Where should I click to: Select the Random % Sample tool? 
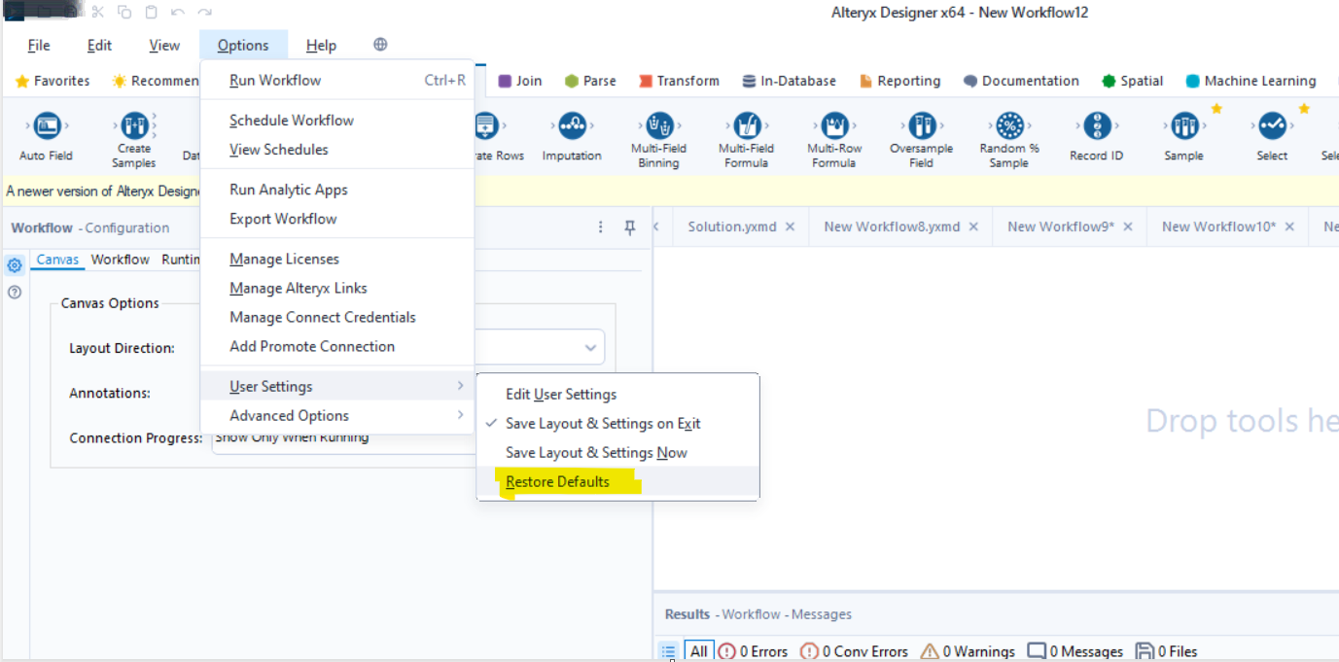pyautogui.click(x=1008, y=126)
